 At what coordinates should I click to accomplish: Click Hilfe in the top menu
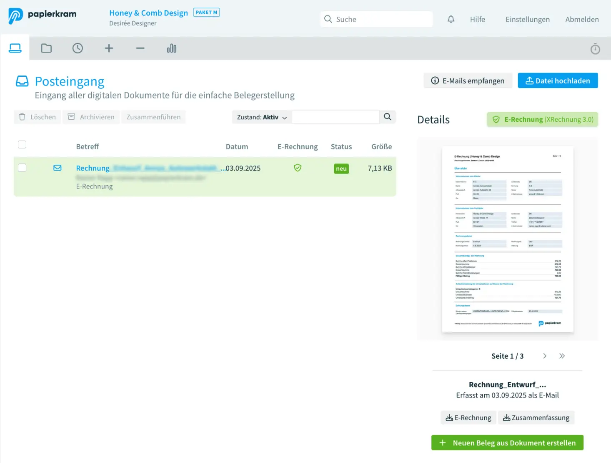click(478, 19)
